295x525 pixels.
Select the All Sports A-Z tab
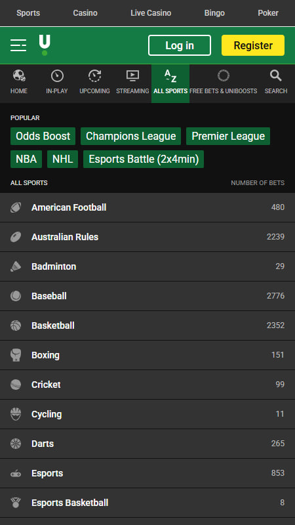170,84
